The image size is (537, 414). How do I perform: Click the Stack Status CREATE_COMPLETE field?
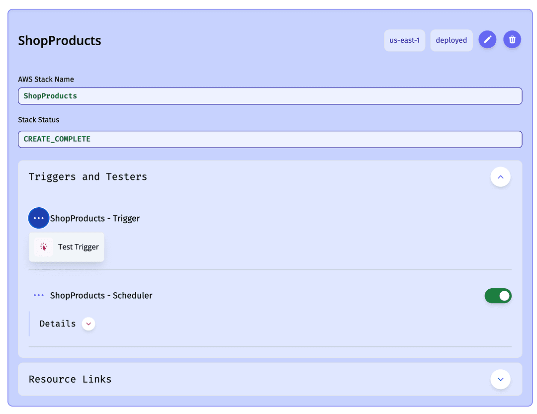270,139
